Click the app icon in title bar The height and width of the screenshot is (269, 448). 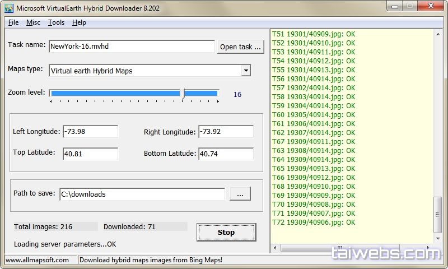9,8
